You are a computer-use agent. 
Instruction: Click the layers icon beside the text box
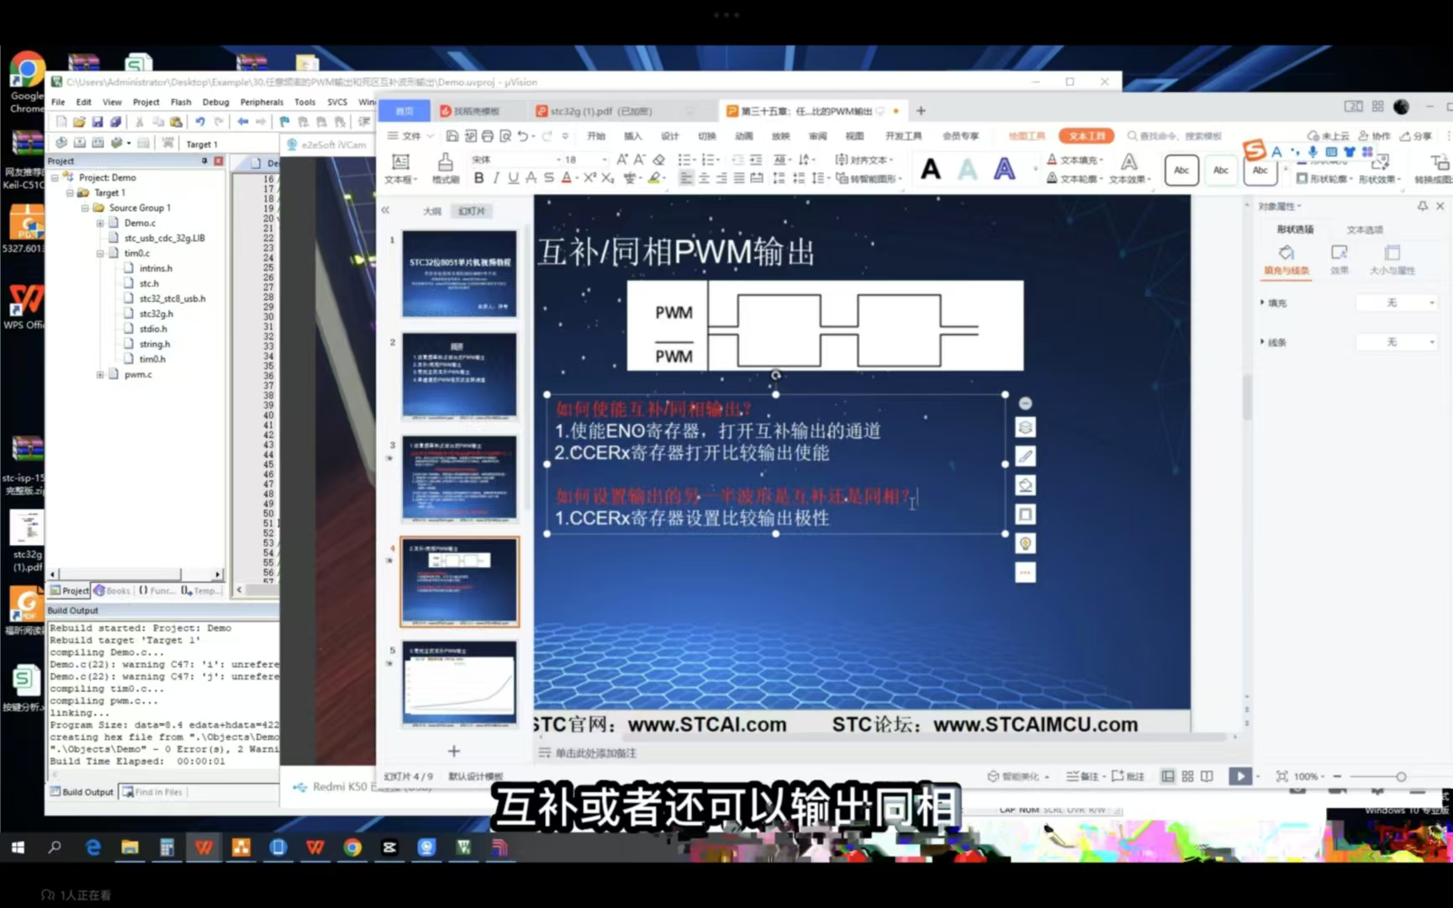[x=1025, y=428]
